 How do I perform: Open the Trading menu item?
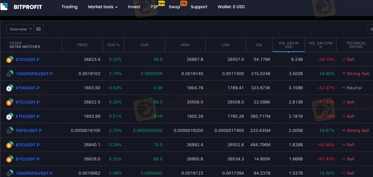coord(69,7)
